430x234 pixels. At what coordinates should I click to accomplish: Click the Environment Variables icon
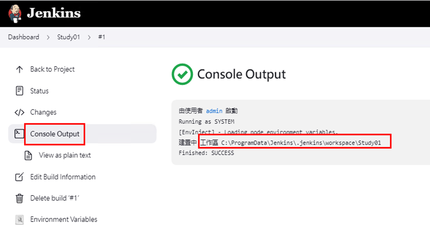coord(20,220)
